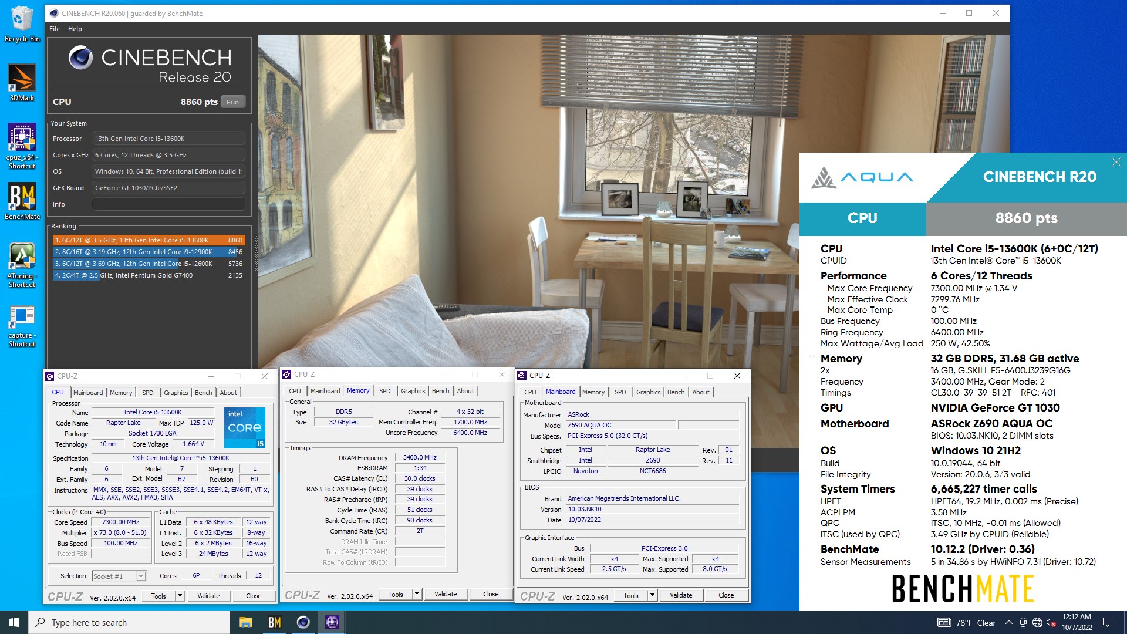1127x634 pixels.
Task: Switch to About tab in left CPU-Z
Action: (x=228, y=393)
